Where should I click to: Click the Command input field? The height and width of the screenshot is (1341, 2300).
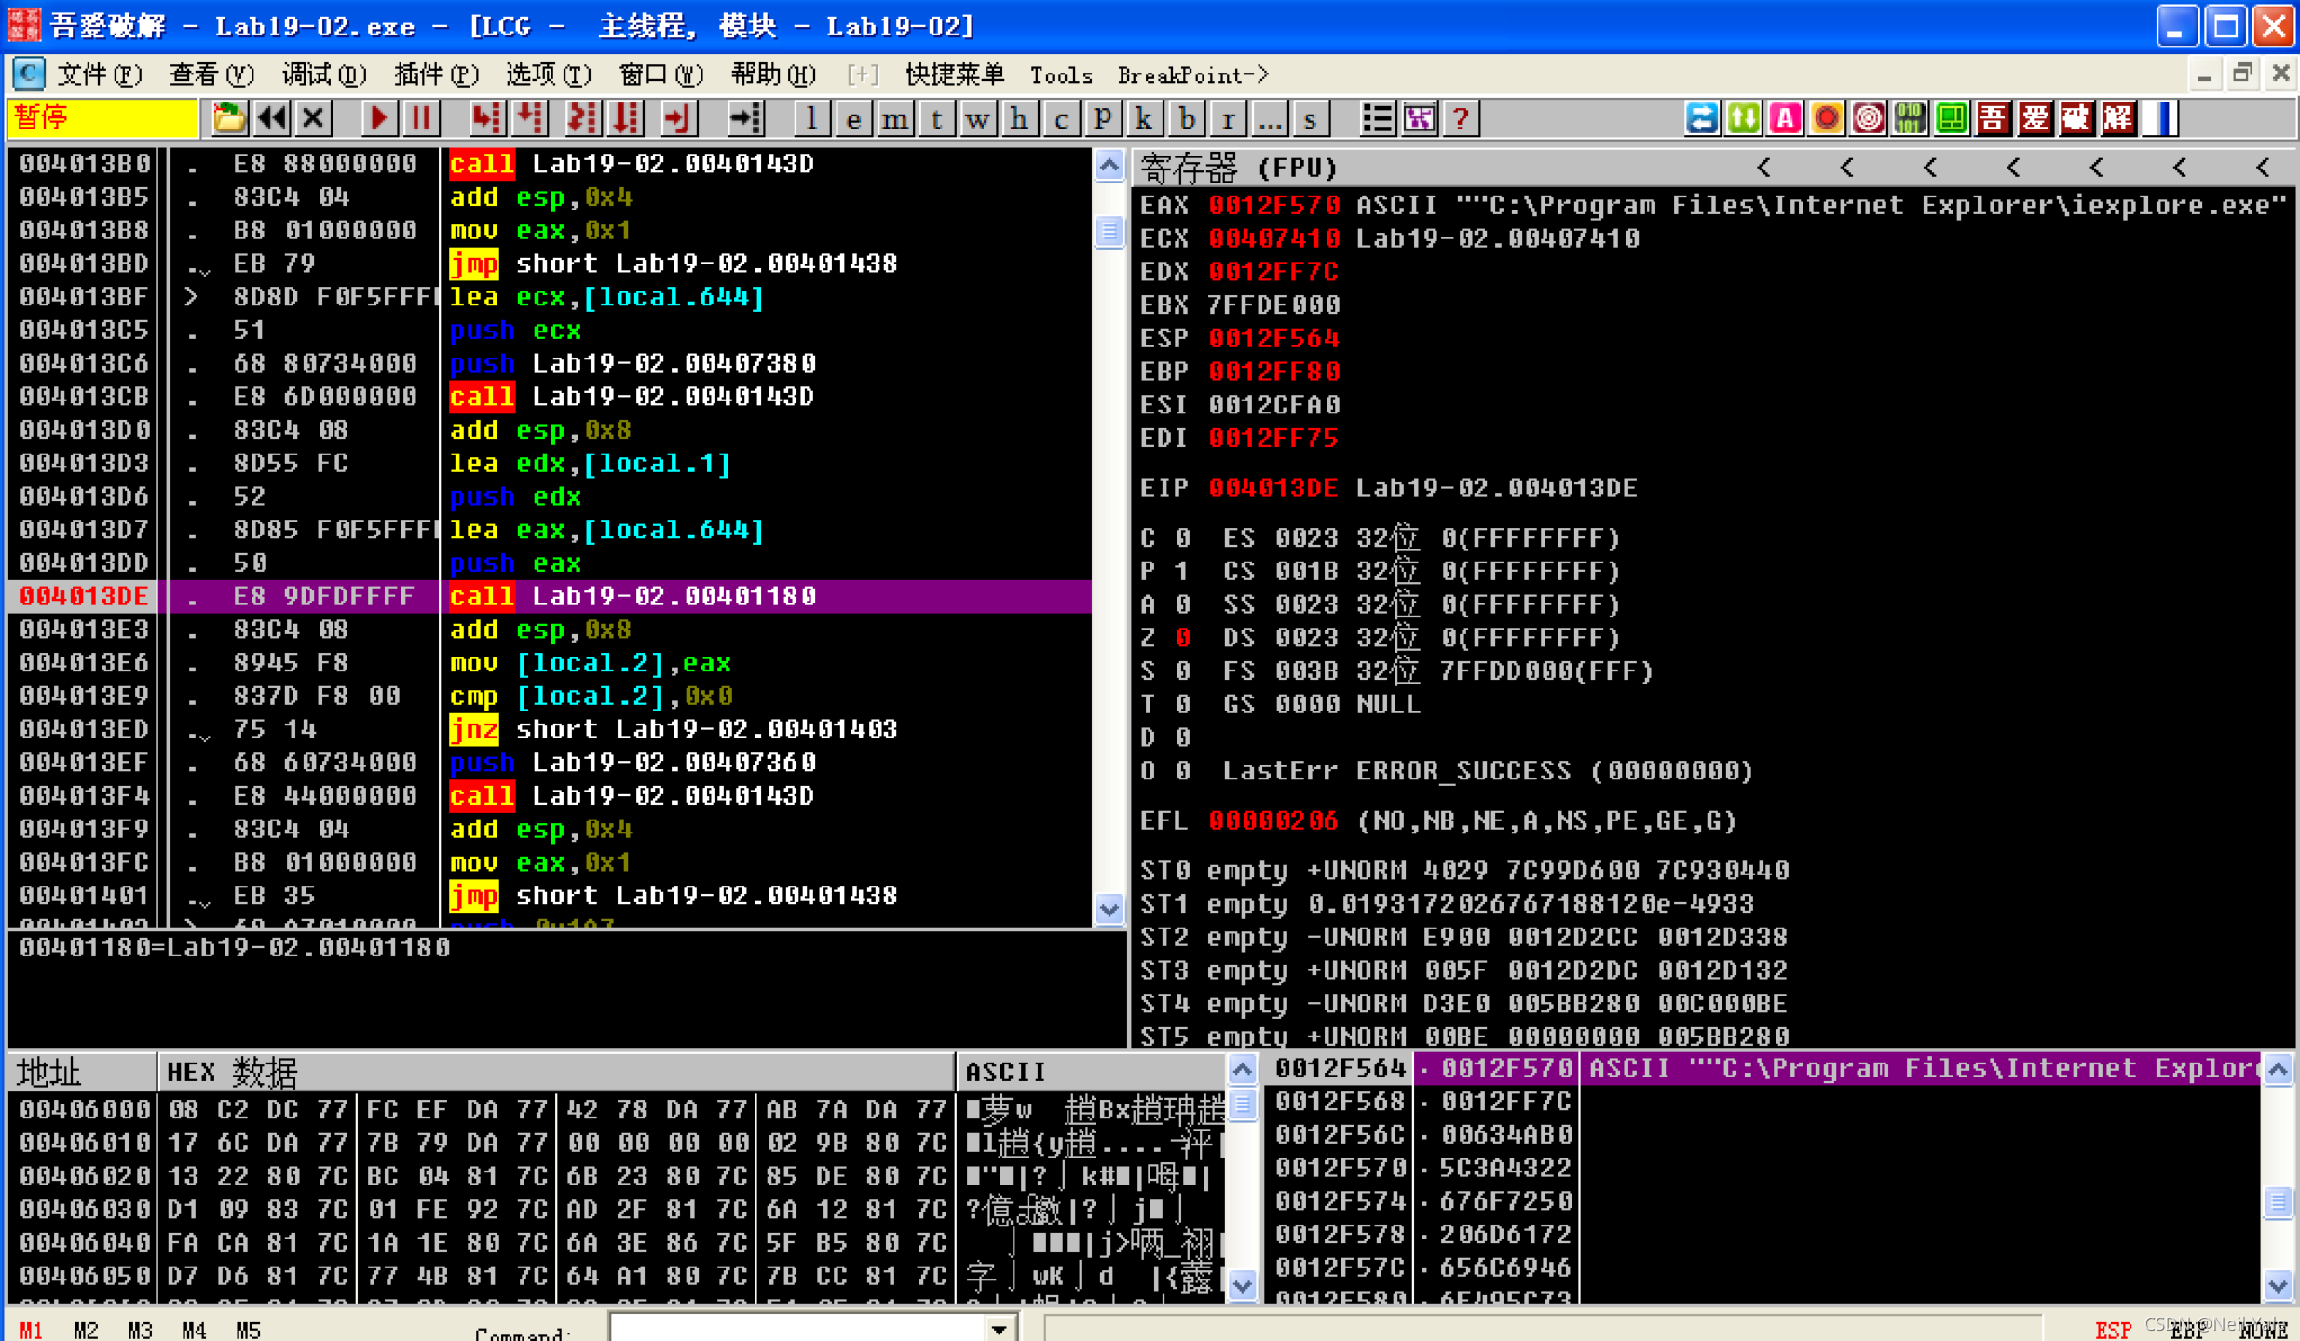[797, 1329]
